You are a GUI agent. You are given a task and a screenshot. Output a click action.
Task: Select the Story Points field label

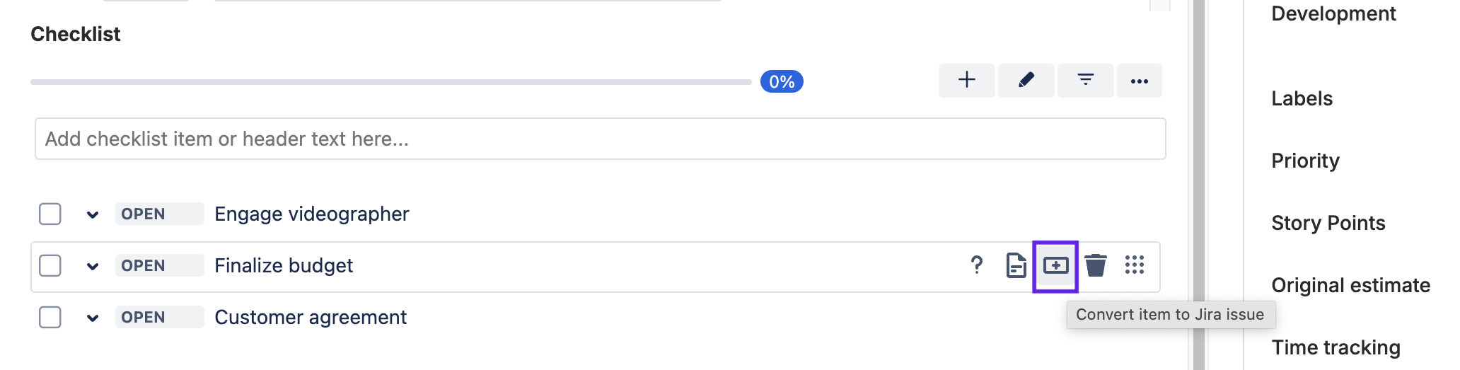[x=1328, y=223]
